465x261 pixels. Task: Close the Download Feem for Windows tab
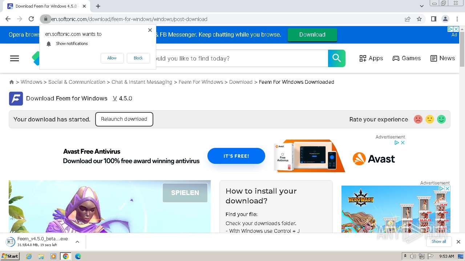(85, 6)
